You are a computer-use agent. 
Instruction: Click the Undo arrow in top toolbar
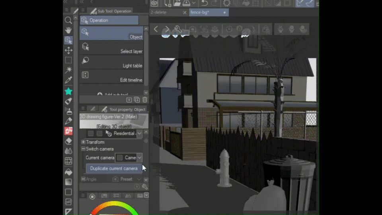[x=204, y=3]
